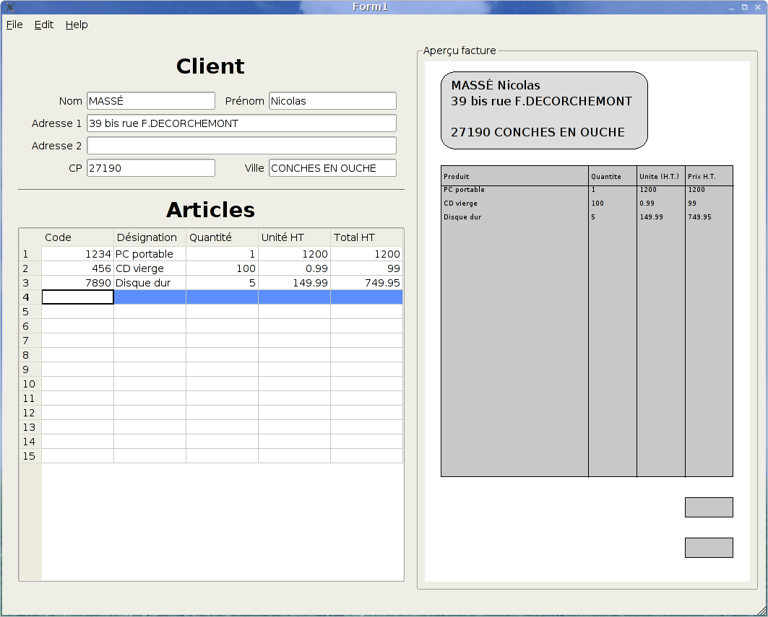
Task: Click the Ville field with CONCHES EN OUCHE
Action: coord(332,168)
